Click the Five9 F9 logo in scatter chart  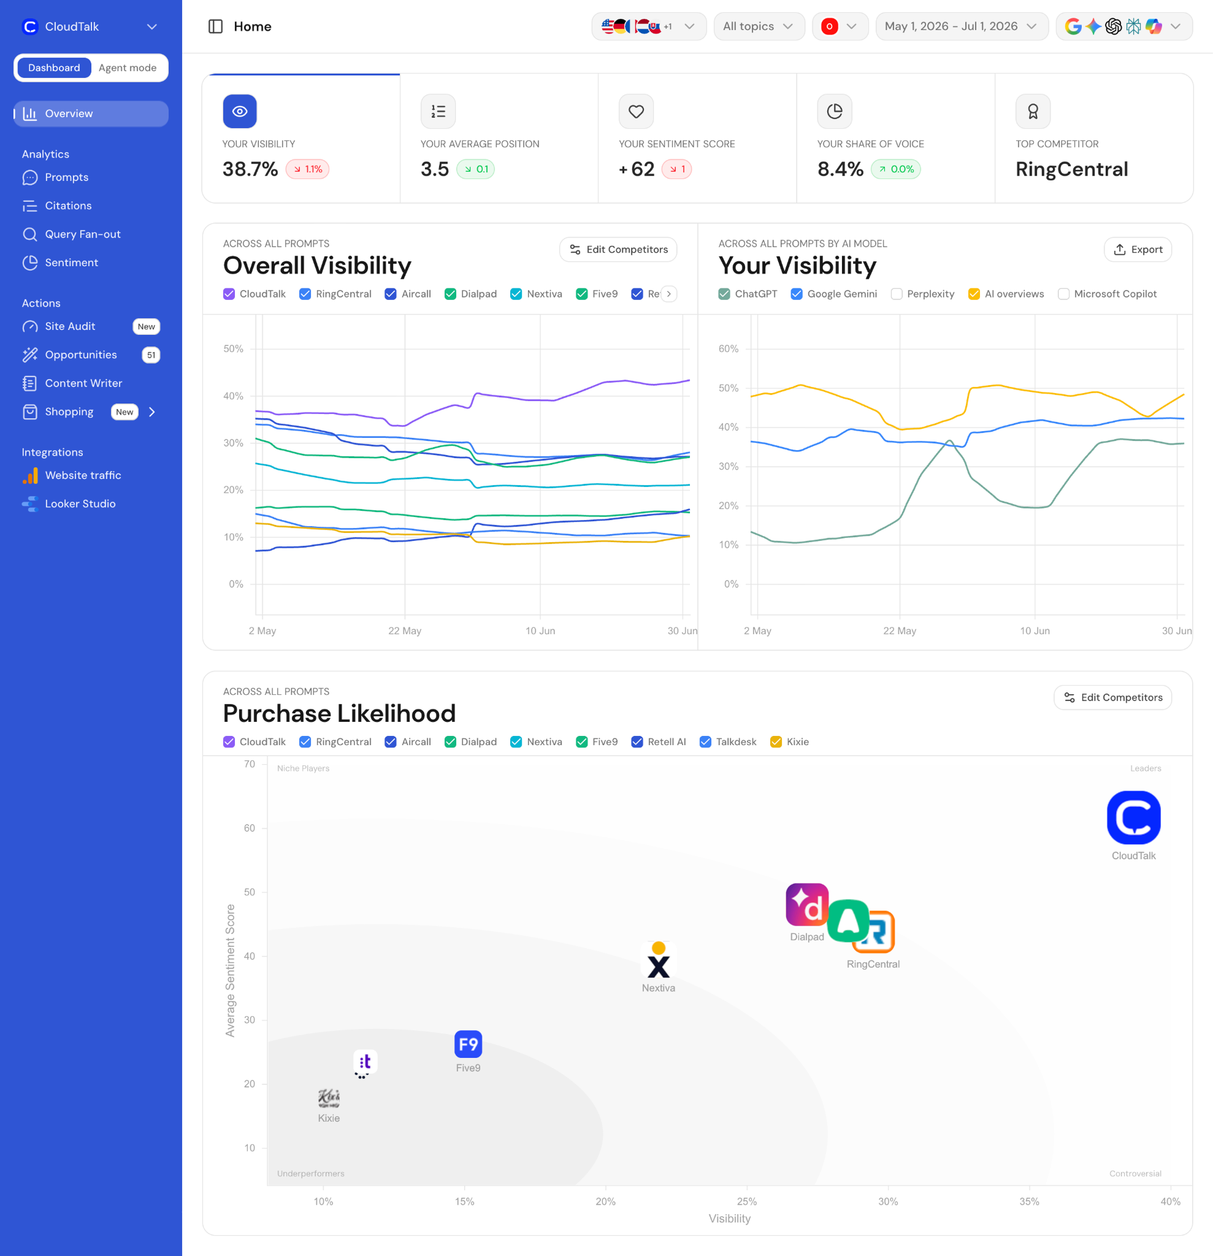click(x=468, y=1044)
